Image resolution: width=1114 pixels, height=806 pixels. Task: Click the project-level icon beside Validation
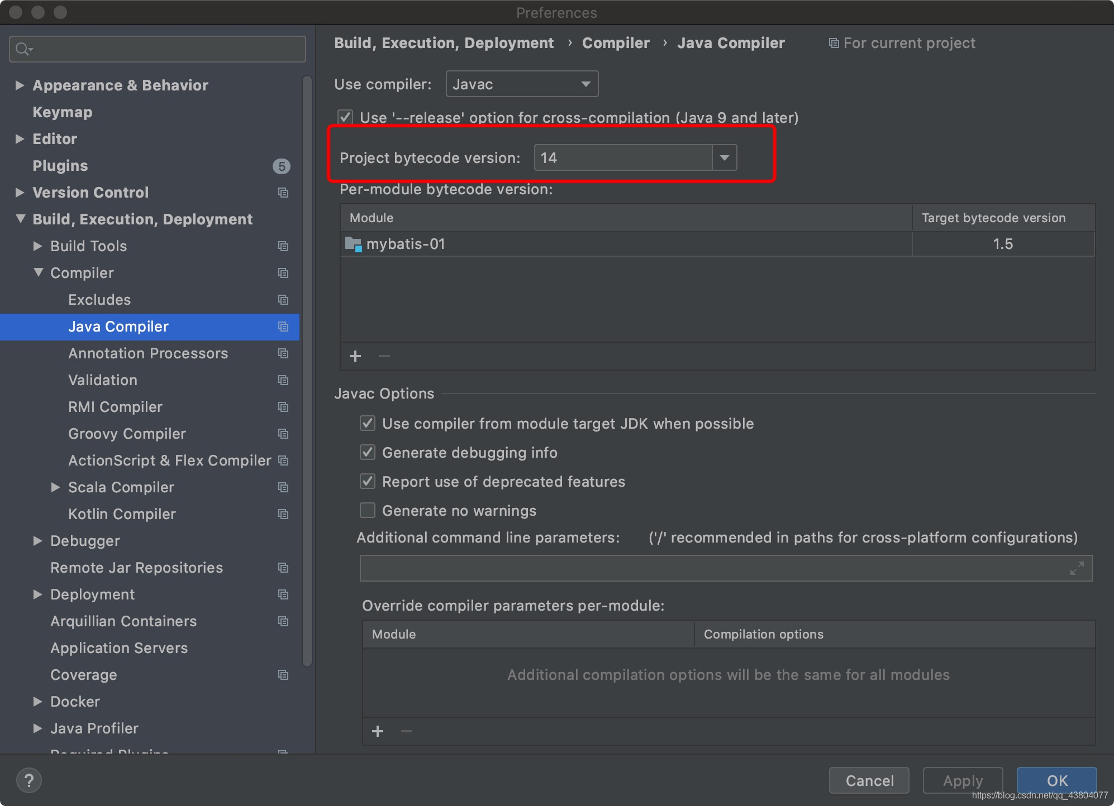pos(283,380)
